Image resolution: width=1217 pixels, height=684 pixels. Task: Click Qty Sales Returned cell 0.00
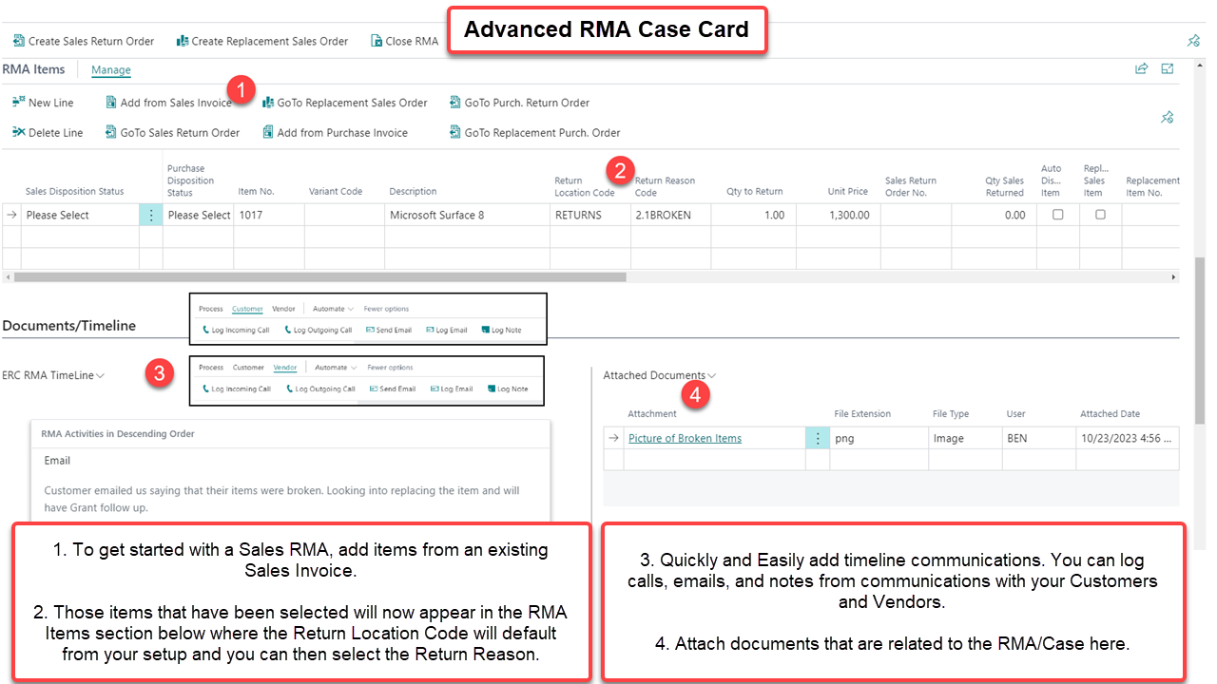[993, 215]
